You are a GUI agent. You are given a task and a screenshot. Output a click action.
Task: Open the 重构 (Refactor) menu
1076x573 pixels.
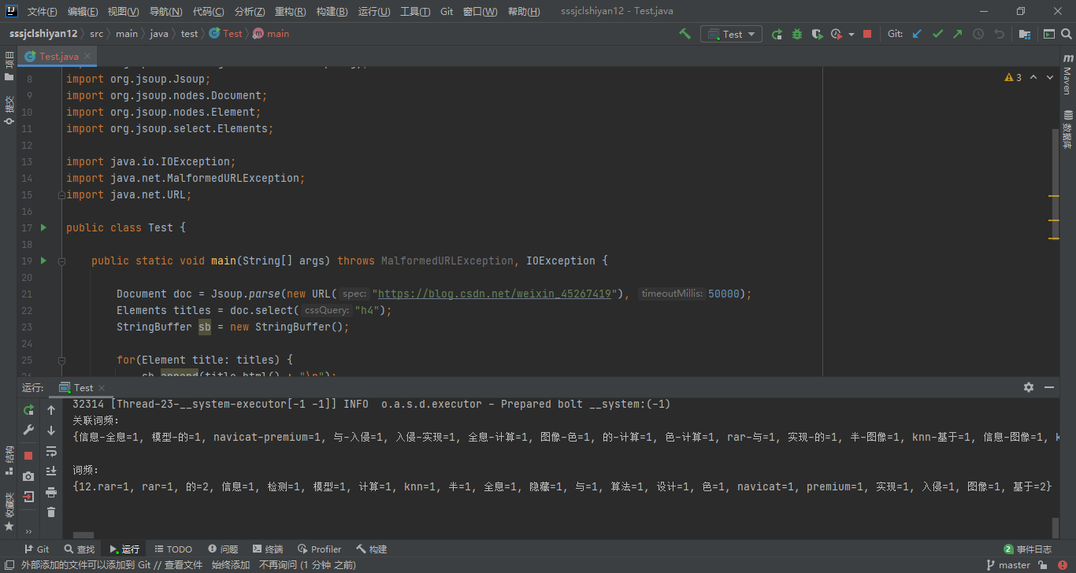point(291,12)
